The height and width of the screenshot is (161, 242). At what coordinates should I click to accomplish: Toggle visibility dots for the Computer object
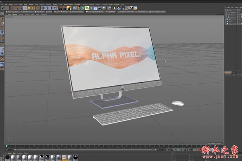(x=240, y=13)
